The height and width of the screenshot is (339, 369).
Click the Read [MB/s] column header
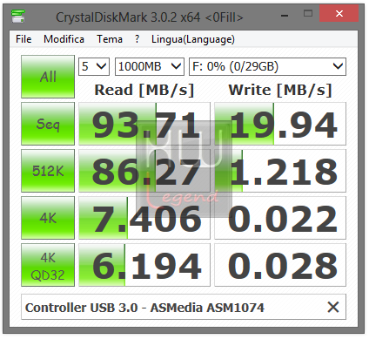(144, 90)
